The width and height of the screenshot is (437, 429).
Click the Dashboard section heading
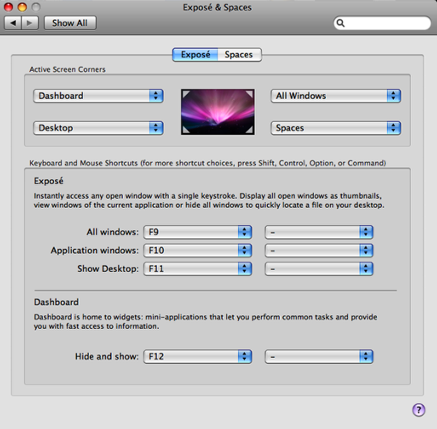[56, 303]
